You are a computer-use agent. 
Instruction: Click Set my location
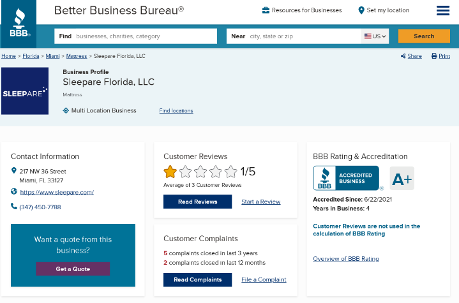[388, 10]
